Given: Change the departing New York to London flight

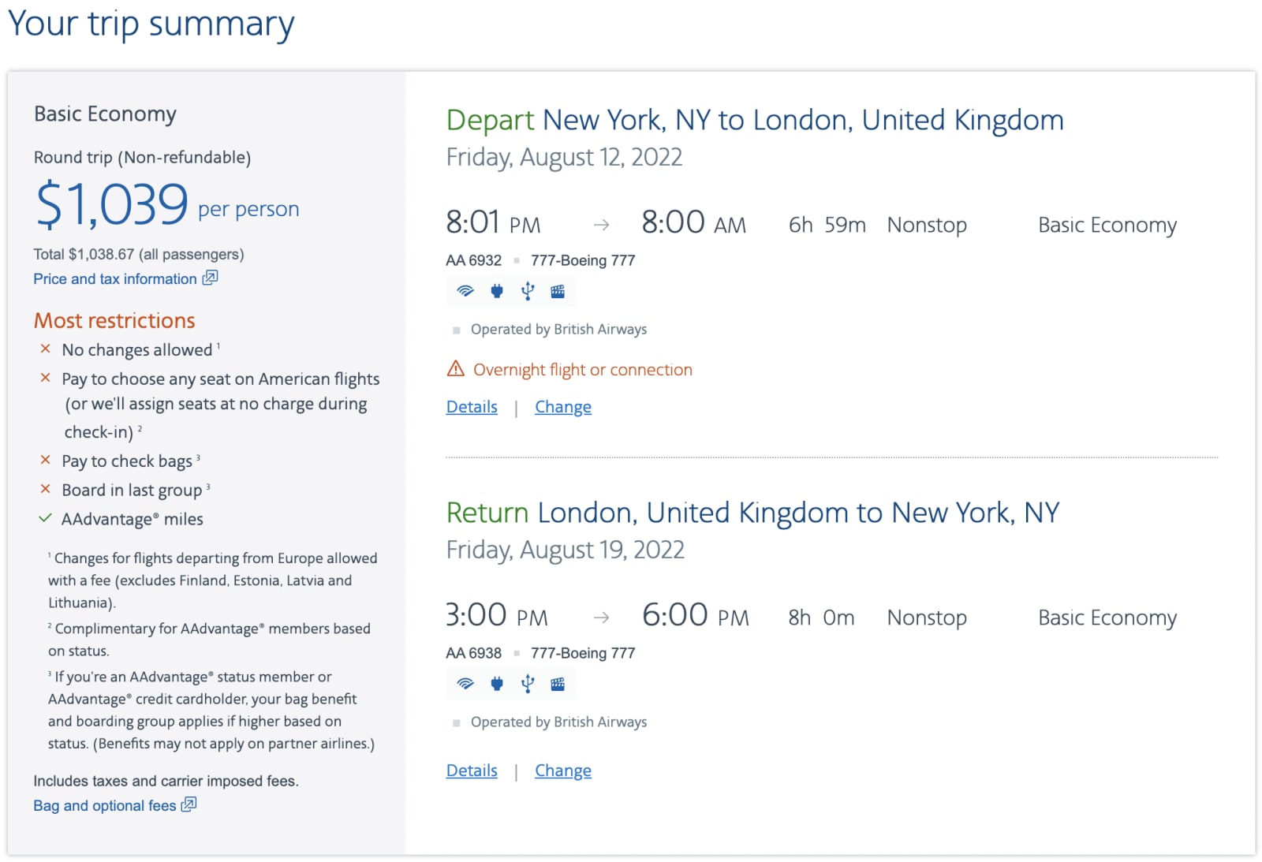Looking at the screenshot, I should [x=563, y=407].
